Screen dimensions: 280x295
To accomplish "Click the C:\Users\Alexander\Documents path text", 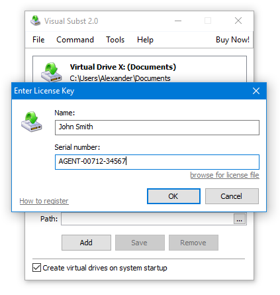I will click(x=120, y=78).
